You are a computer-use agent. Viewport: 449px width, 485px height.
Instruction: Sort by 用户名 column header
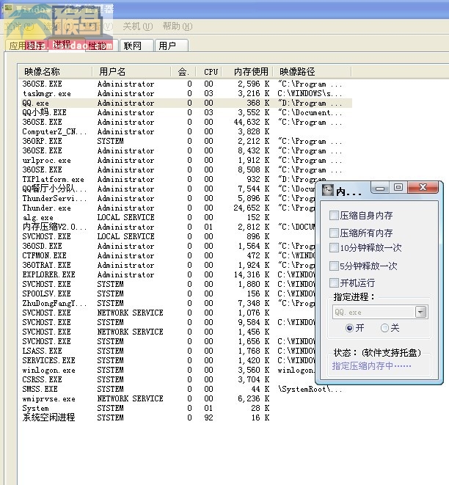(131, 72)
